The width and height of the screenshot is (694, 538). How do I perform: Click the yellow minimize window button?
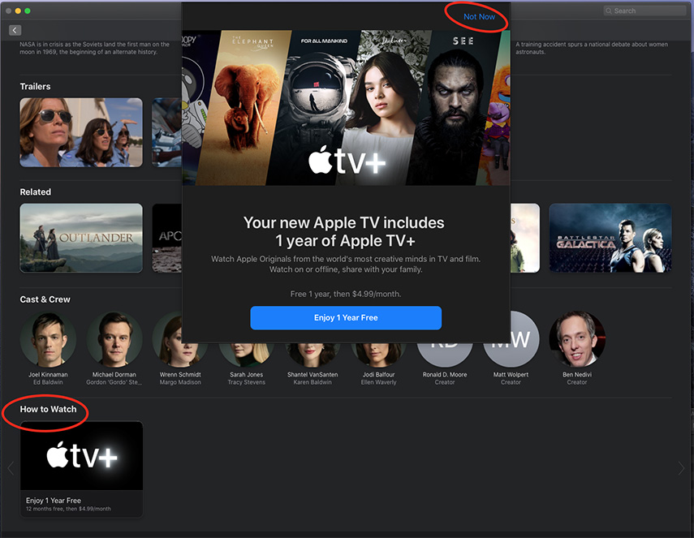click(18, 11)
